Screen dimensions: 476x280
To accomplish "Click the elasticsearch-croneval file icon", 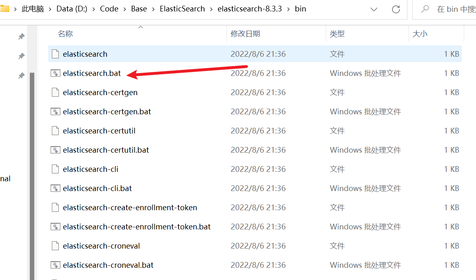I will 55,246.
